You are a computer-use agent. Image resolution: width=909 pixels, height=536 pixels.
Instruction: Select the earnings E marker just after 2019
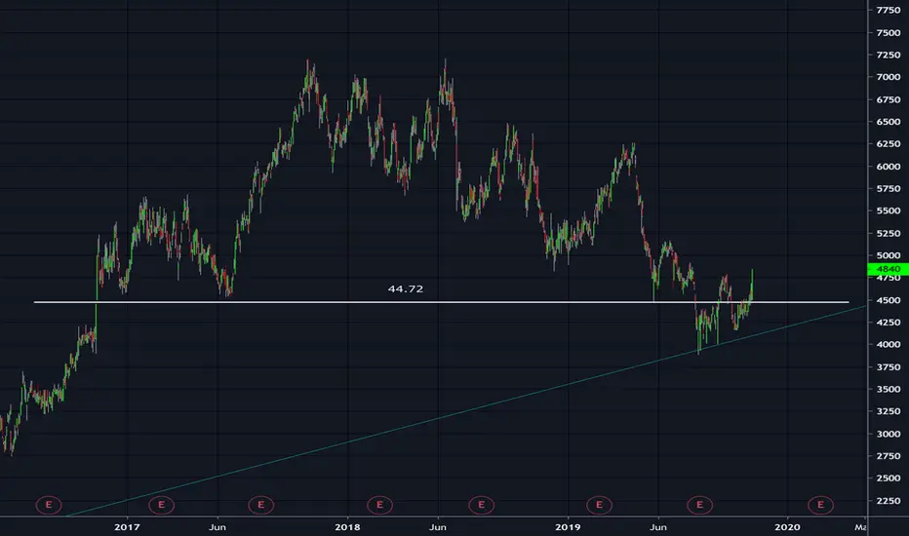click(x=599, y=505)
